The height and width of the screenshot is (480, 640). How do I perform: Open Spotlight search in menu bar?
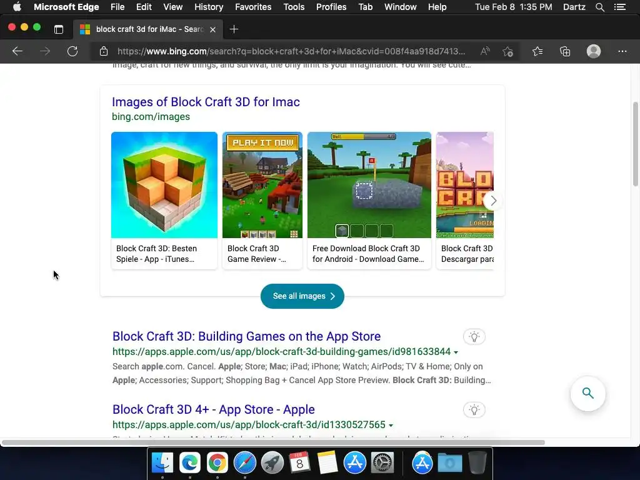[599, 7]
